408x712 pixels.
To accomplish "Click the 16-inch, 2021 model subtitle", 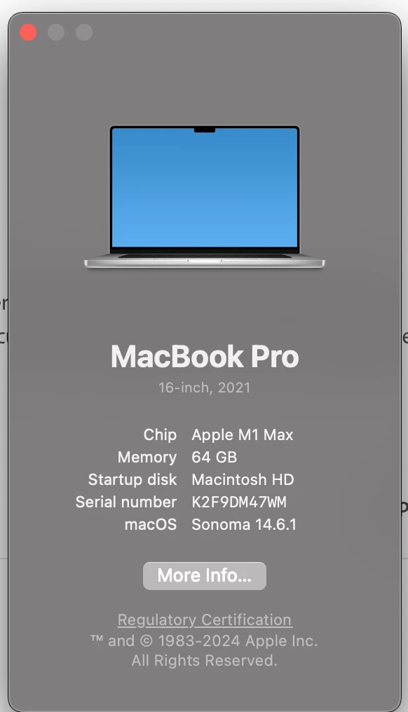I will coord(205,388).
